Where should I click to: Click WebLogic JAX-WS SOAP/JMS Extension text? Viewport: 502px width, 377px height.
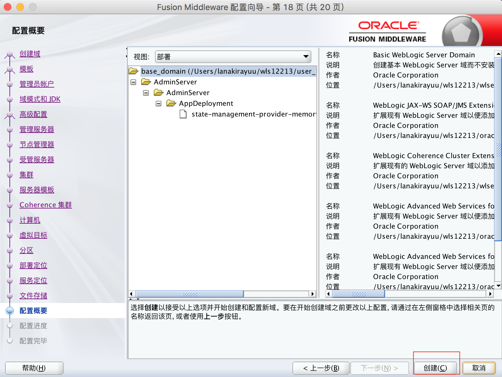tap(434, 105)
